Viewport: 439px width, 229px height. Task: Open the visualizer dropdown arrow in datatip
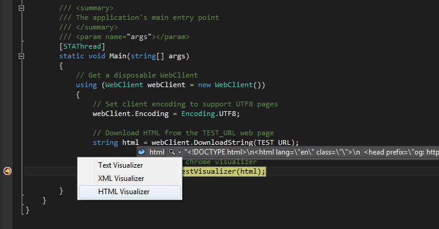tap(179, 153)
